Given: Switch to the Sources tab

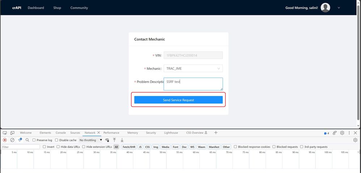Looking at the screenshot, I should 75,133.
